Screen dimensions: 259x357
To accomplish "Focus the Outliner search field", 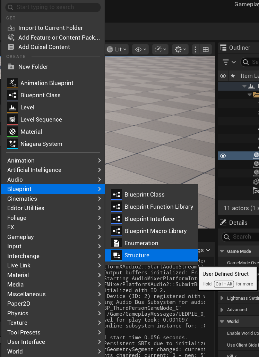I will tap(250, 62).
